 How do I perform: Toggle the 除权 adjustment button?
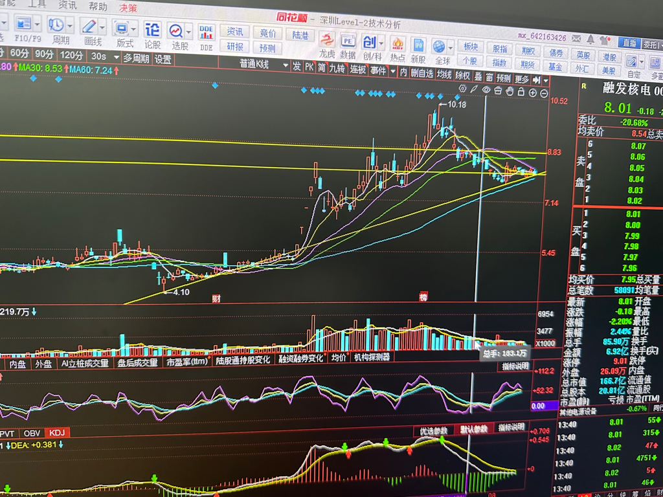click(x=462, y=76)
